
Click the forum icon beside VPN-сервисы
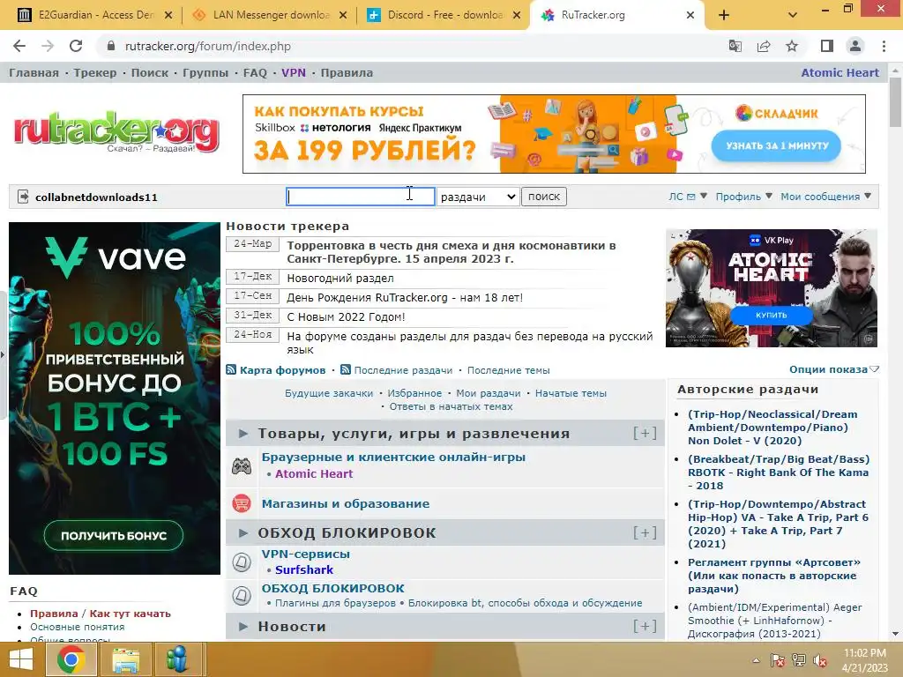click(242, 562)
